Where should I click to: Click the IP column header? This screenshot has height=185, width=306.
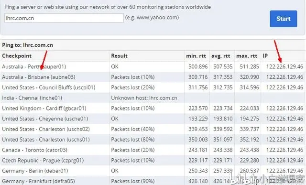[265, 56]
